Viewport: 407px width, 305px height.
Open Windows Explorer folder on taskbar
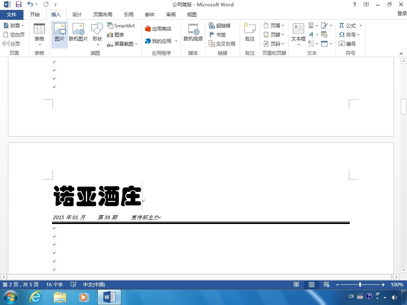[x=60, y=297]
